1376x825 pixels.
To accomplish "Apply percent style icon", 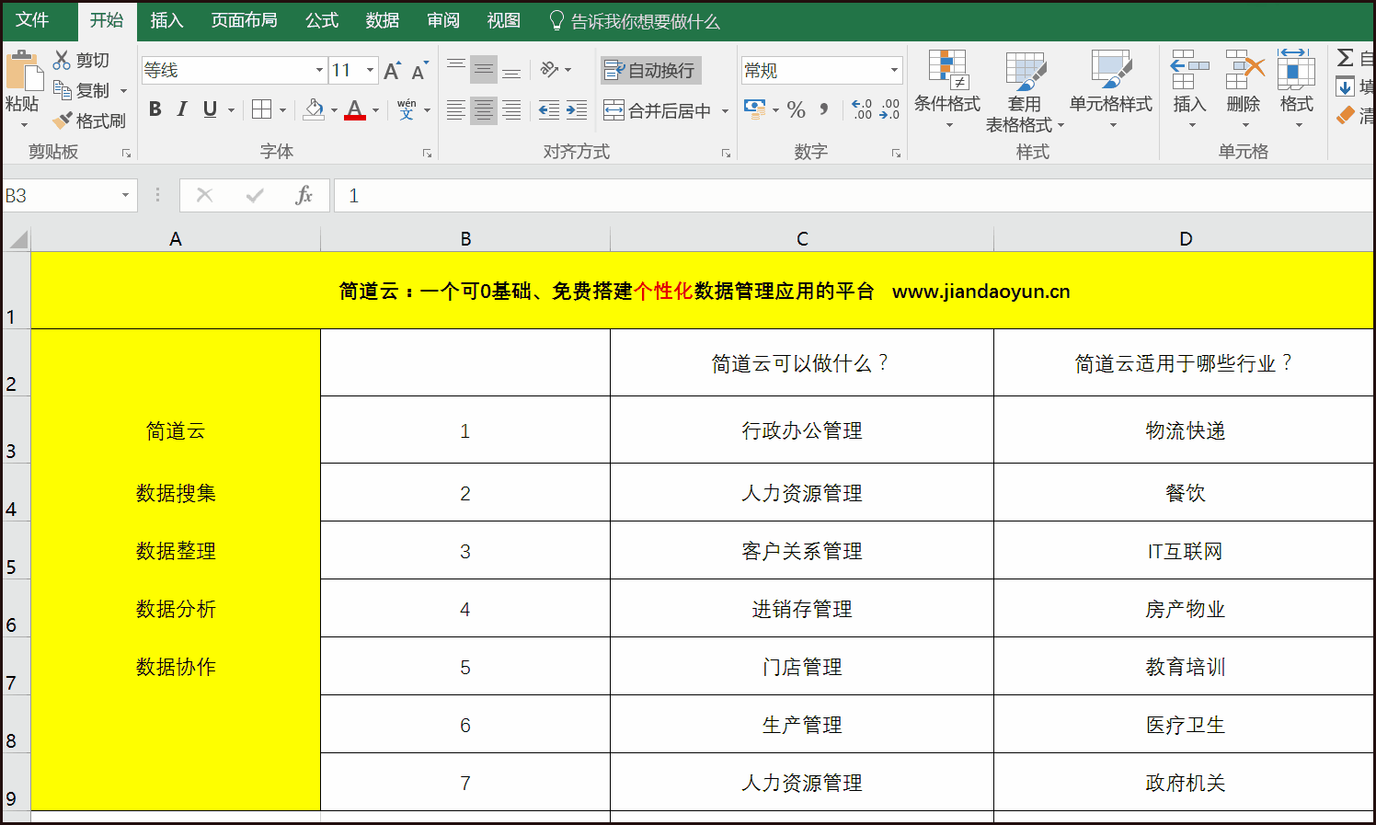I will coord(797,110).
